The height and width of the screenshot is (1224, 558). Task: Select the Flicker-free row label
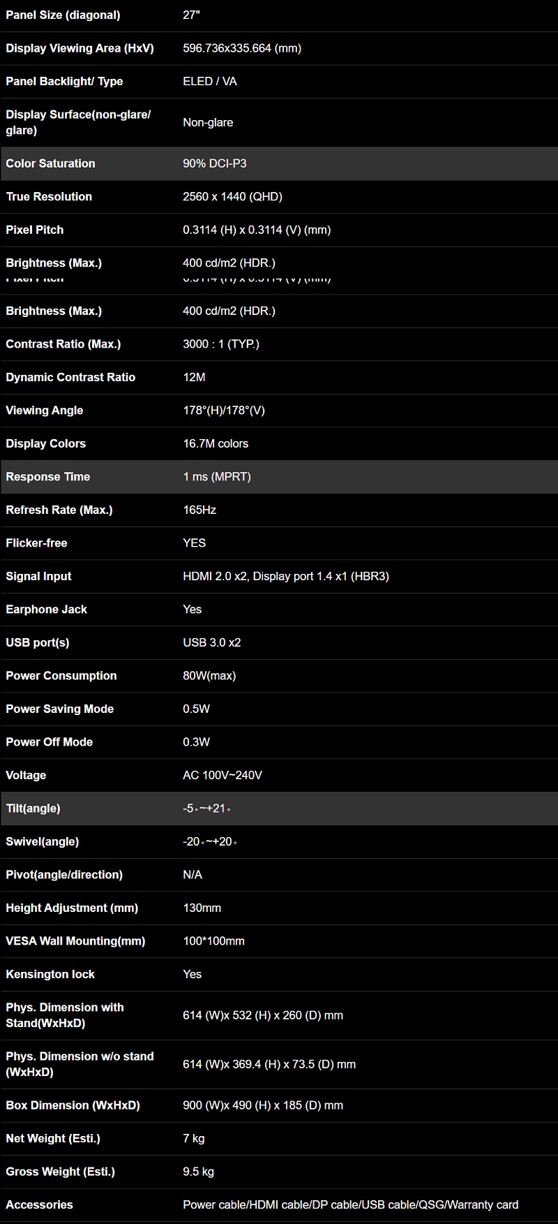click(36, 543)
